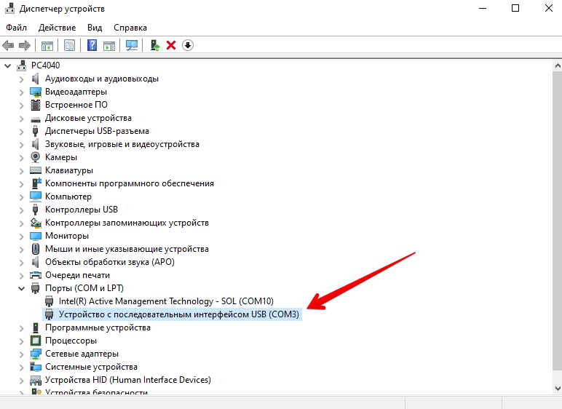Viewport: 562px width, 409px height.
Task: Select Intel Active Management Technology SOL (COM10)
Action: [x=166, y=301]
